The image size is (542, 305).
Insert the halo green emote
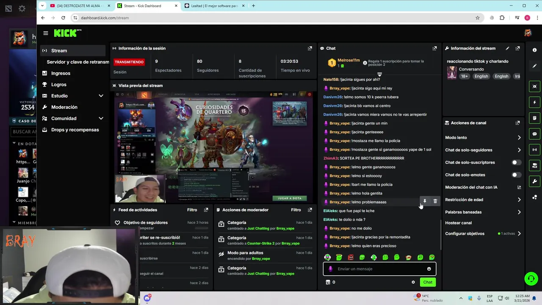[x=339, y=257]
